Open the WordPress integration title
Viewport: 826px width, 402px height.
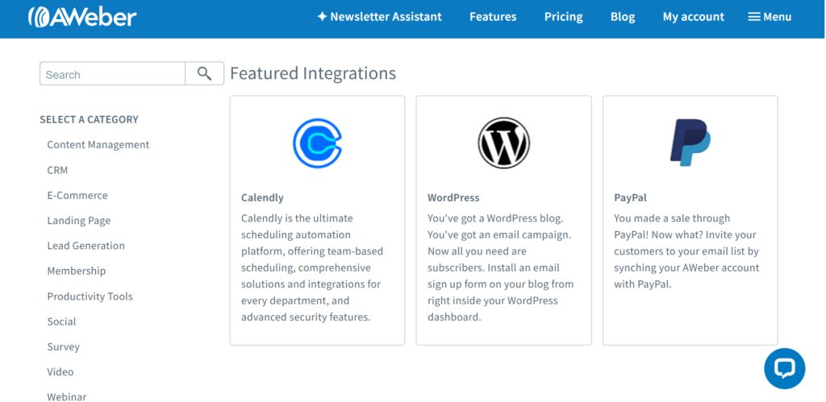click(x=453, y=198)
